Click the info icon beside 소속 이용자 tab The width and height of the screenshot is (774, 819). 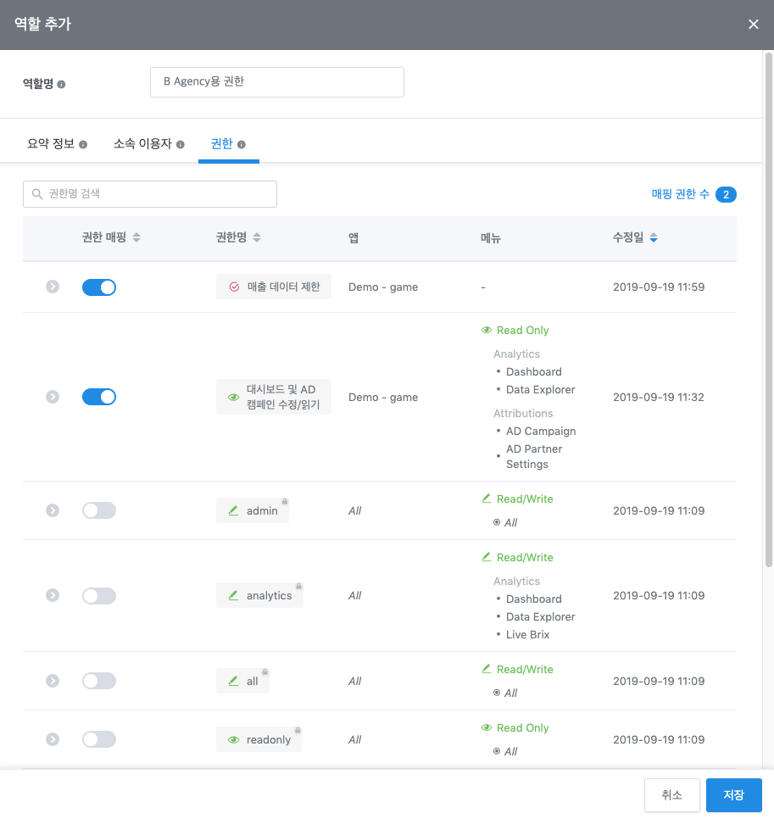point(181,145)
